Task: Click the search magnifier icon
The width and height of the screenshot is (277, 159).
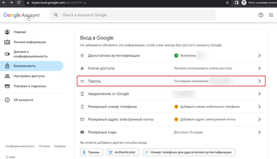Action: click(56, 15)
